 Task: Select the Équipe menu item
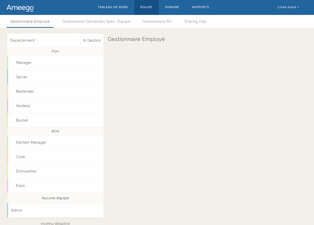coord(146,7)
